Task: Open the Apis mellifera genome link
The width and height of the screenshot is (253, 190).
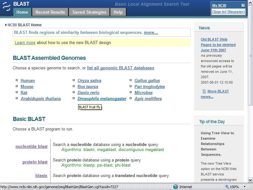Action: click(x=148, y=98)
